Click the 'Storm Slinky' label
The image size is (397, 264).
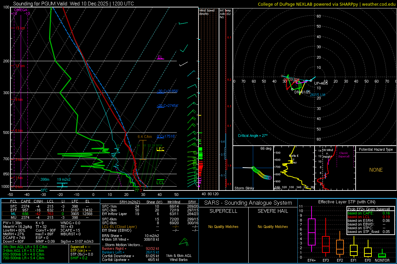point(244,188)
